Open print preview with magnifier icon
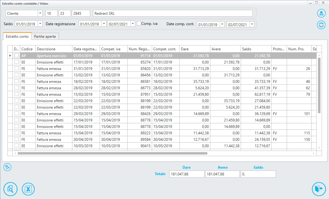The width and height of the screenshot is (329, 199). pos(10,189)
